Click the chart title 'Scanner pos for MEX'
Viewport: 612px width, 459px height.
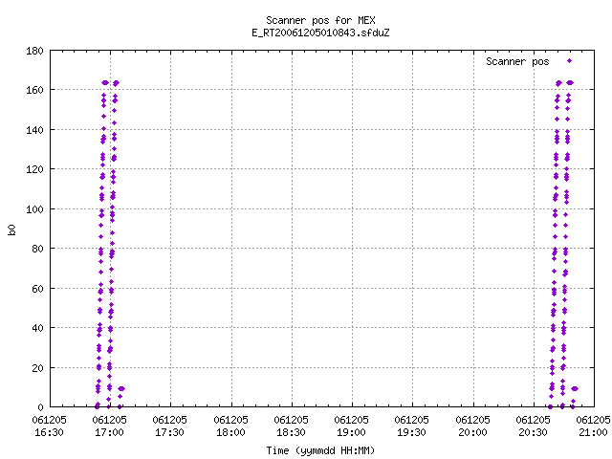[x=320, y=20]
